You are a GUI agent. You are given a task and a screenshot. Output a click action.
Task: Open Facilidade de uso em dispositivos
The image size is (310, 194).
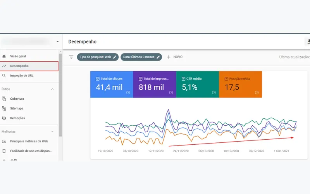coord(29,151)
